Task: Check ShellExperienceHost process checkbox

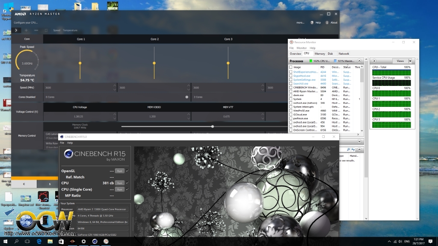Action: click(291, 72)
